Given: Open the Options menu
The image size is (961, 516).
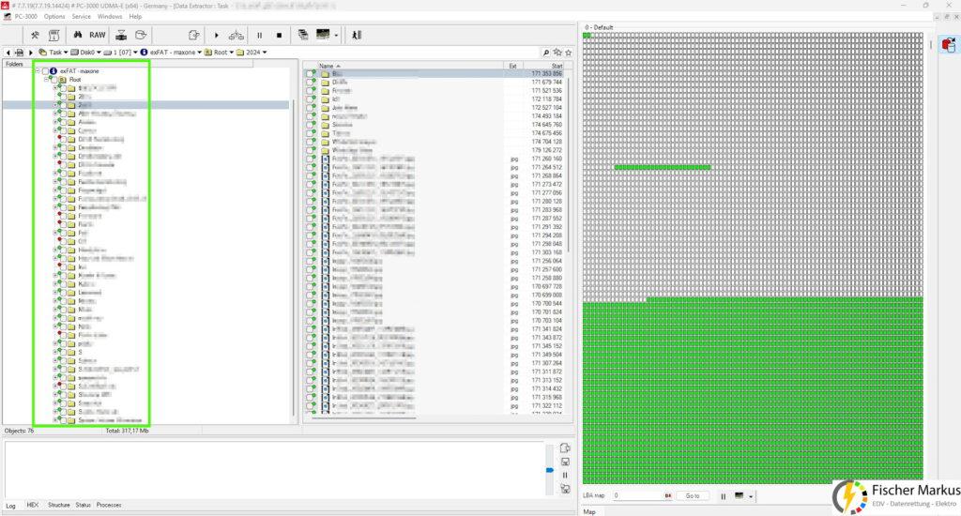Looking at the screenshot, I should tap(53, 17).
